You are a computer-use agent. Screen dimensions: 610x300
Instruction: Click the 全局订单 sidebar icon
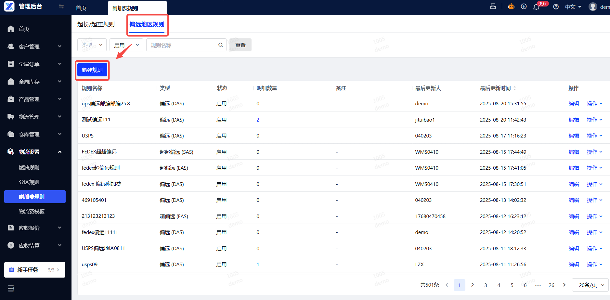[x=11, y=64]
